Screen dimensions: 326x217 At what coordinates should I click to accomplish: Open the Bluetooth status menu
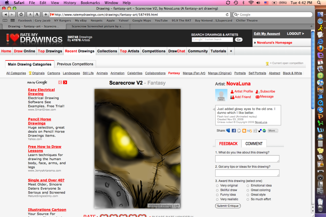point(243,3)
